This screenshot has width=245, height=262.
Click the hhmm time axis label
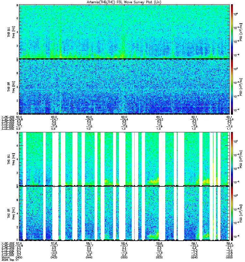pyautogui.click(x=6, y=257)
